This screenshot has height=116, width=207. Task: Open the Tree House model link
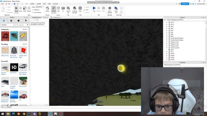coord(23,86)
